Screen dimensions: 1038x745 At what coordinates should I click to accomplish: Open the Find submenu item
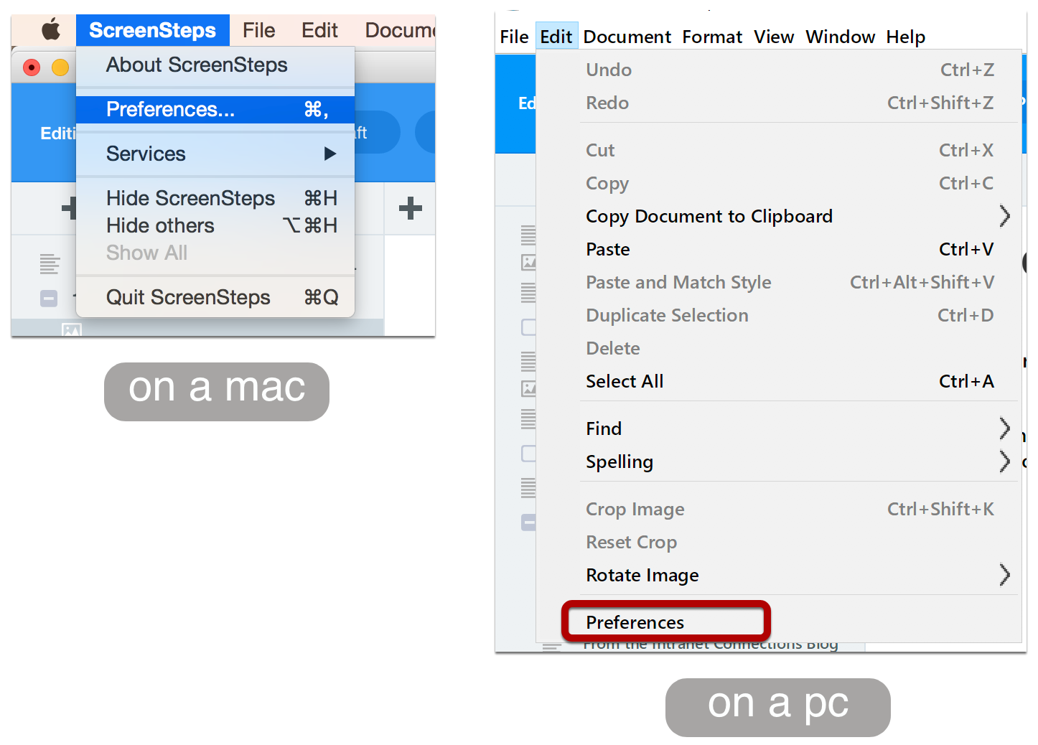pyautogui.click(x=778, y=428)
